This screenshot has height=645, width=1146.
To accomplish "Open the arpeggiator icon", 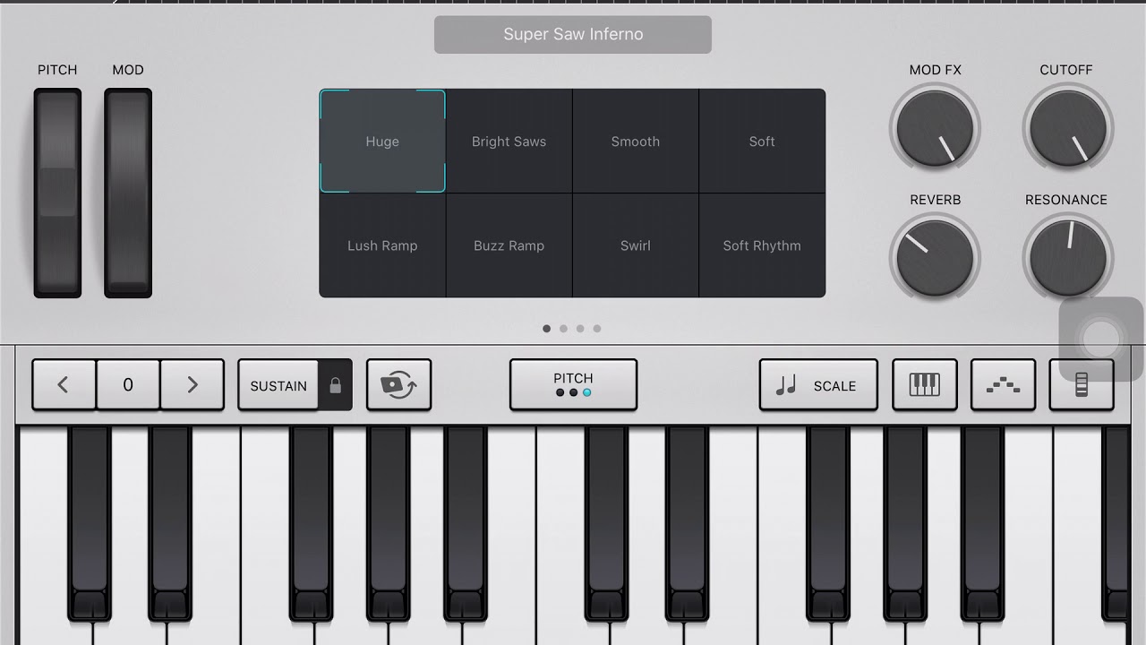I will click(x=1004, y=385).
